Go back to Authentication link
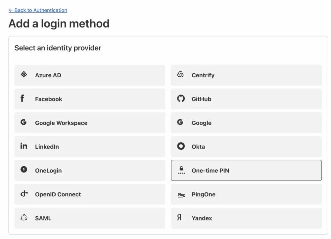Image resolution: width=331 pixels, height=239 pixels. (x=38, y=10)
